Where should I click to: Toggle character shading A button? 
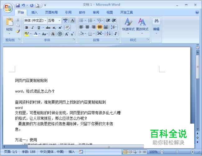[x=53, y=34]
